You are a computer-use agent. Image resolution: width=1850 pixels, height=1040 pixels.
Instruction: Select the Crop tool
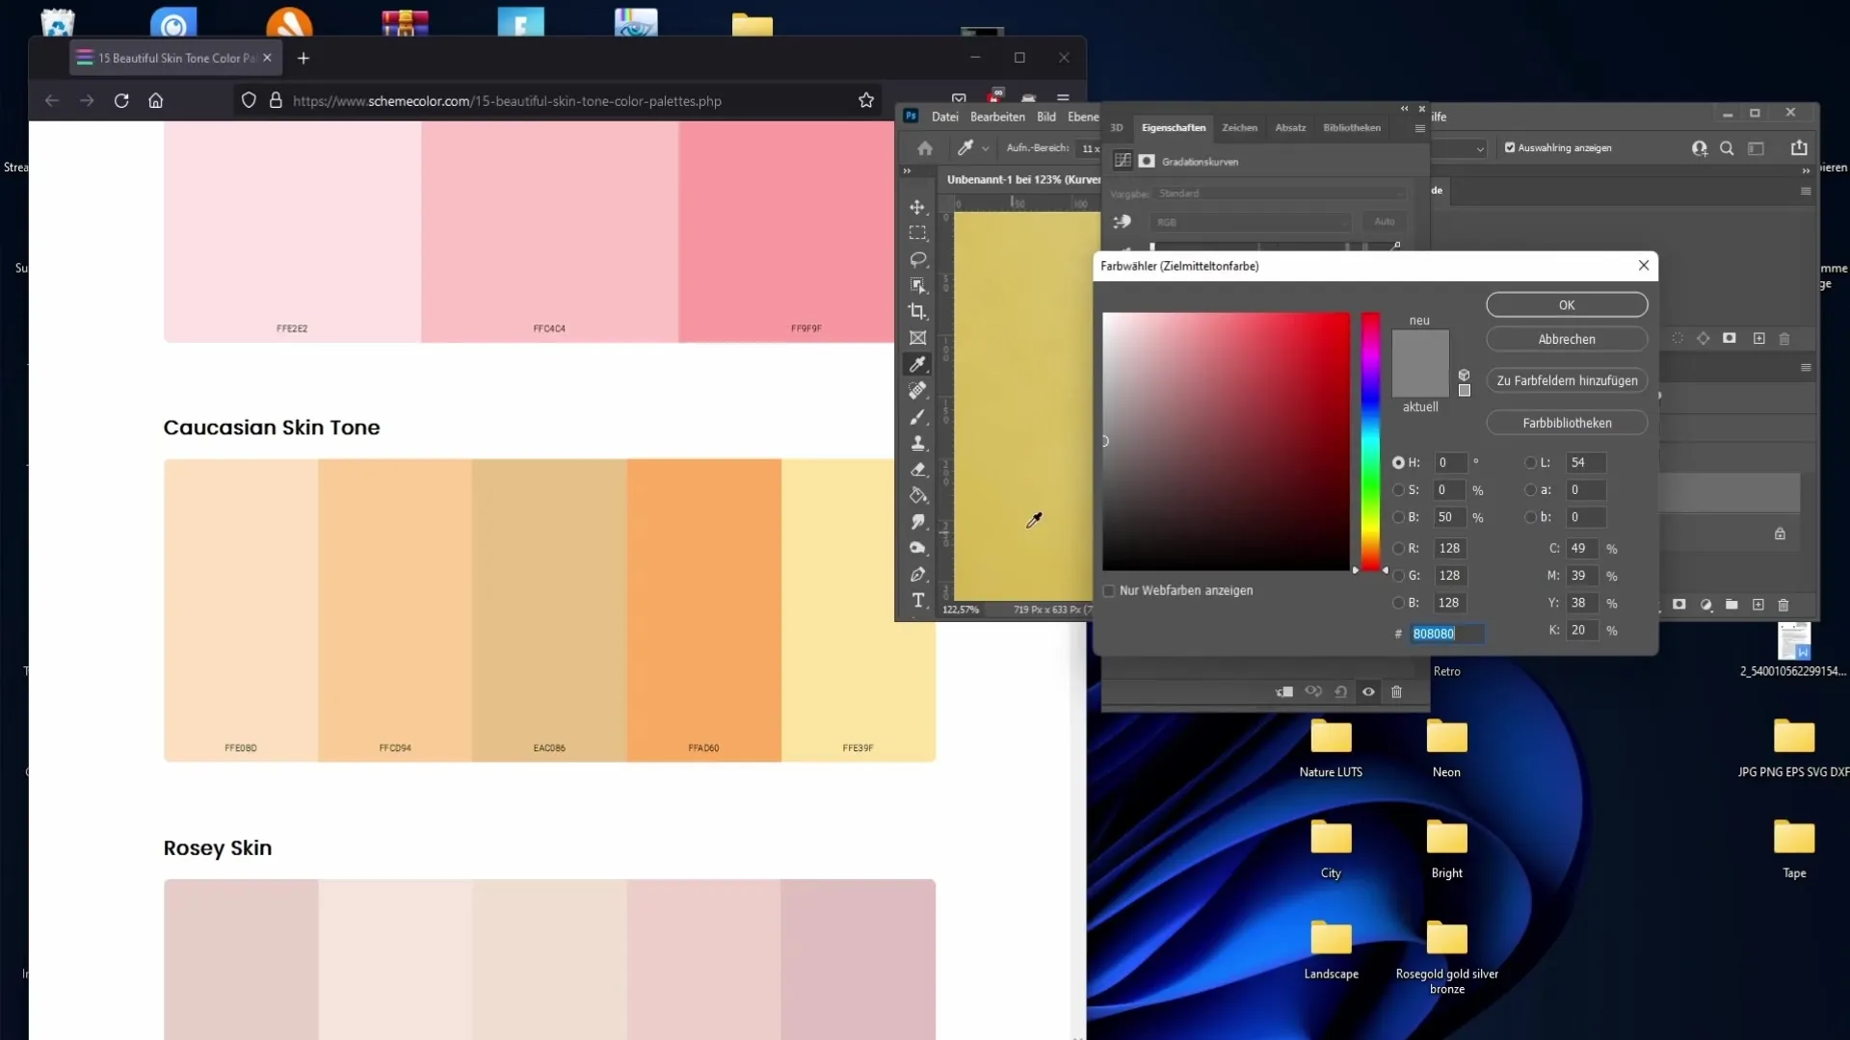coord(917,311)
